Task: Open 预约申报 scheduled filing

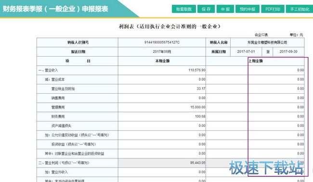Action: click(248, 9)
